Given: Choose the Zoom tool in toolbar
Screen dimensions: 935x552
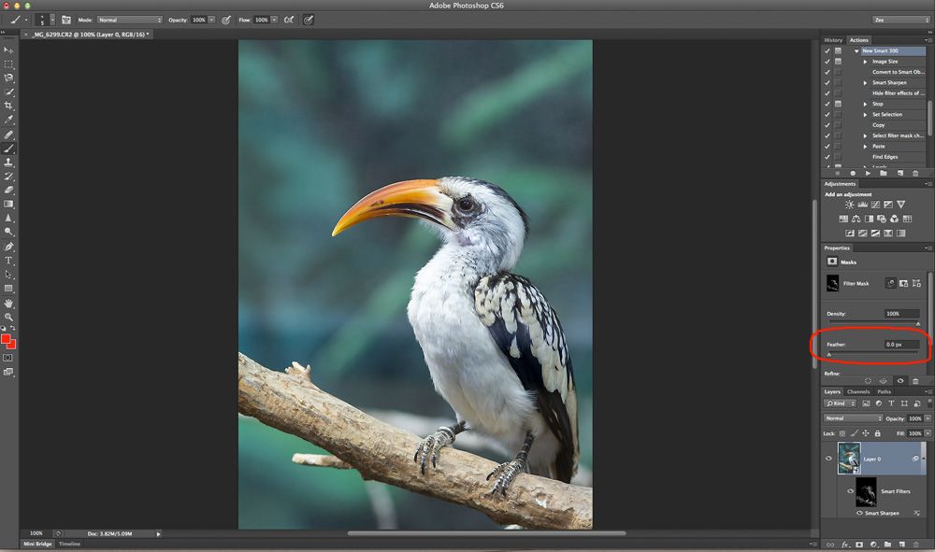Looking at the screenshot, I should tap(9, 317).
